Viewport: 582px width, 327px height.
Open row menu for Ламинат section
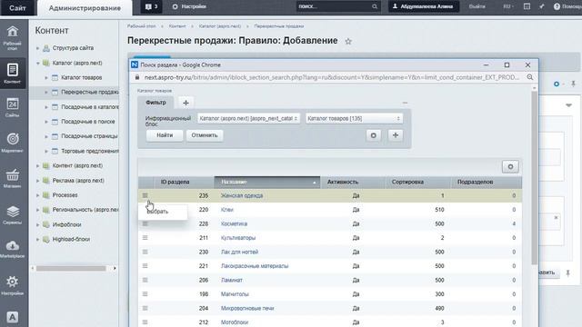(145, 280)
